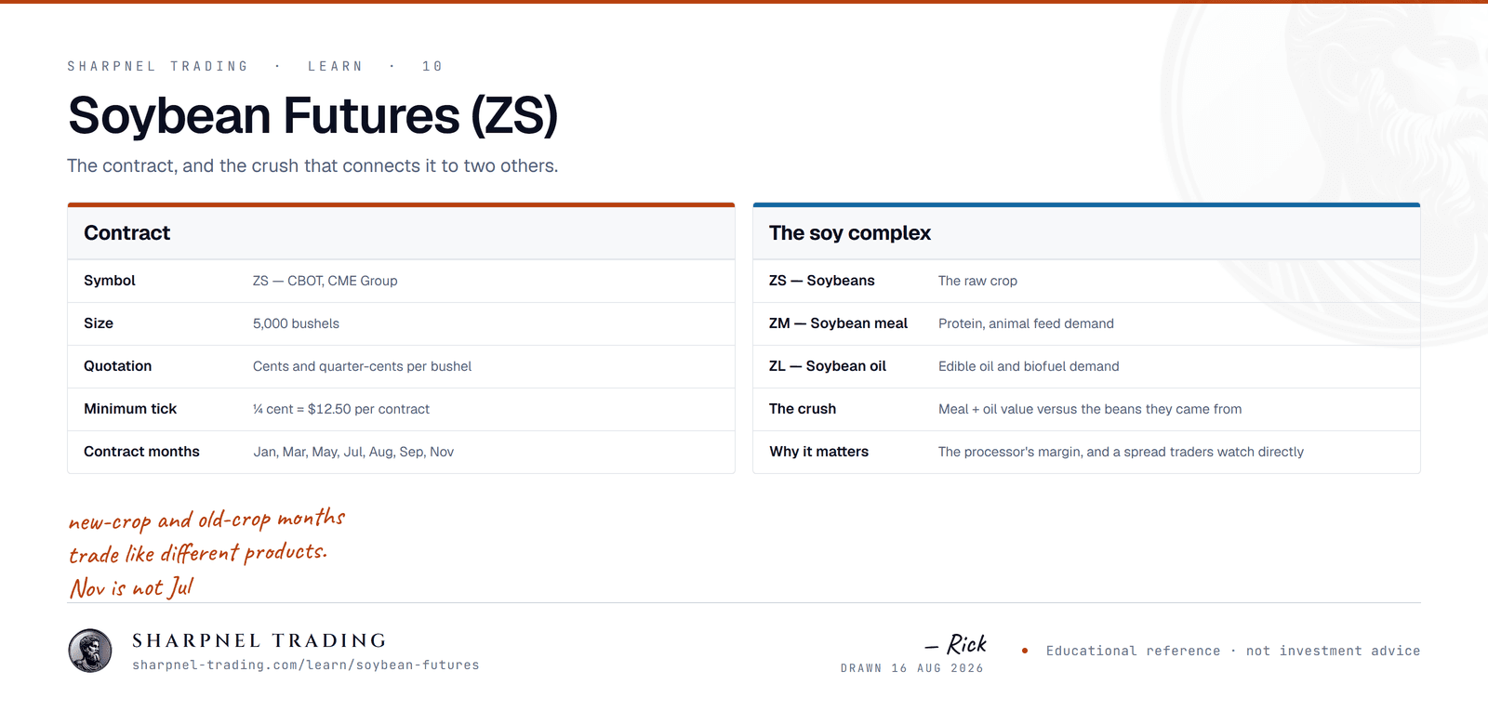The width and height of the screenshot is (1488, 711).
Task: Click the SHARPNEL TRADING footer wordmark
Action: click(259, 640)
